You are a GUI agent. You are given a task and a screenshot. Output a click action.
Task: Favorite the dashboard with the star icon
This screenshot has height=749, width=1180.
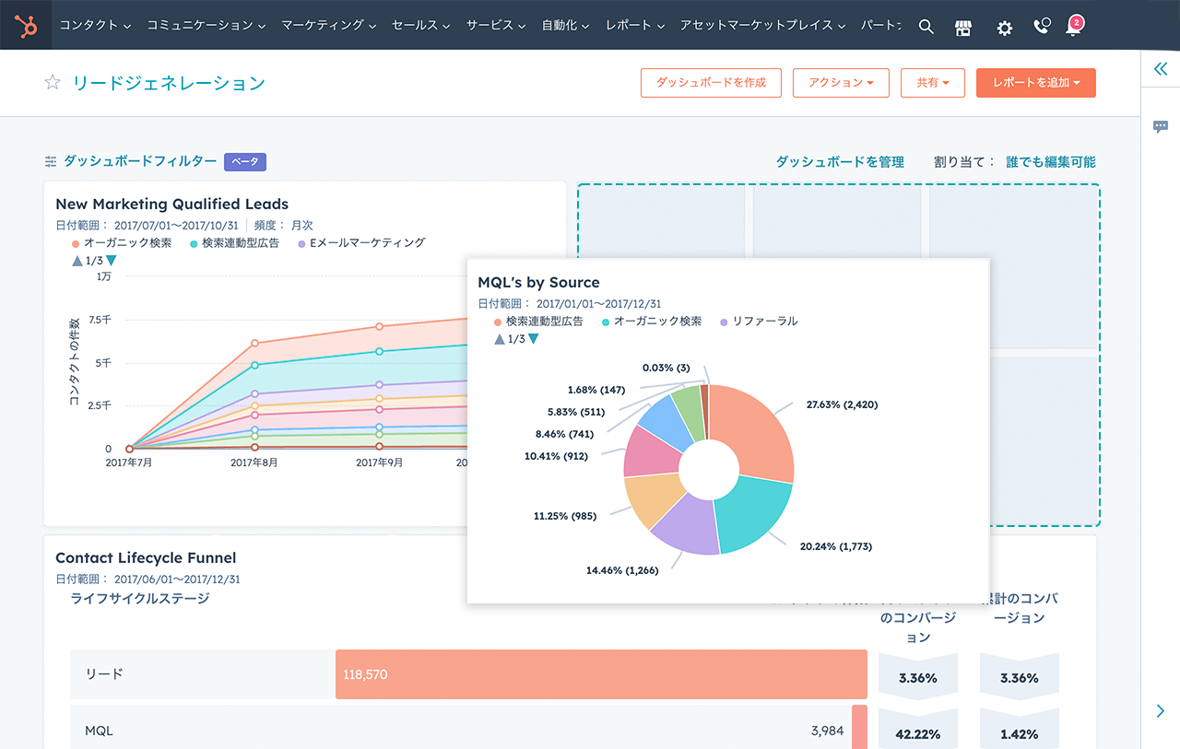[x=53, y=83]
